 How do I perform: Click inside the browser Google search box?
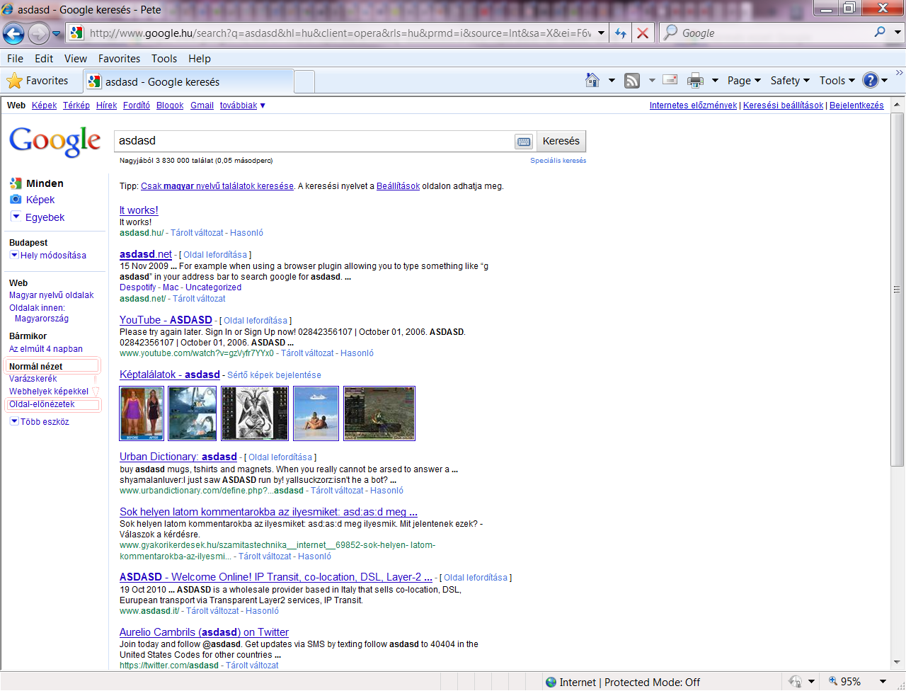766,33
